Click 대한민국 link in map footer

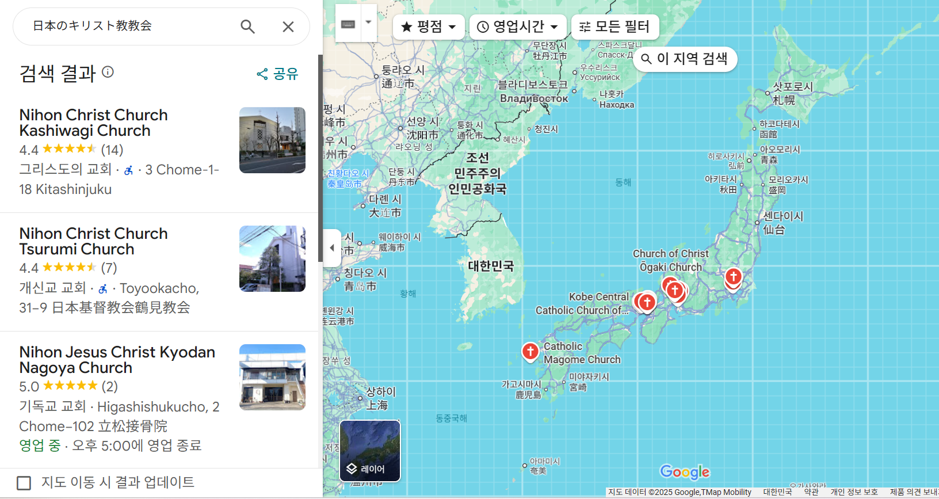[x=777, y=492]
